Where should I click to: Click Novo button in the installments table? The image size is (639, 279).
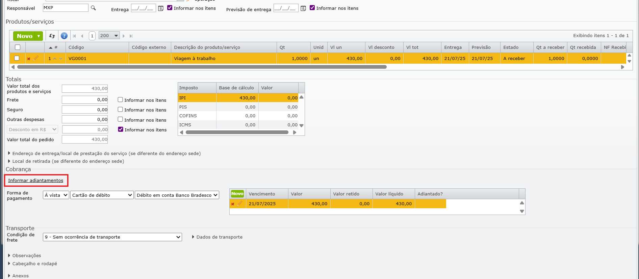click(x=237, y=194)
